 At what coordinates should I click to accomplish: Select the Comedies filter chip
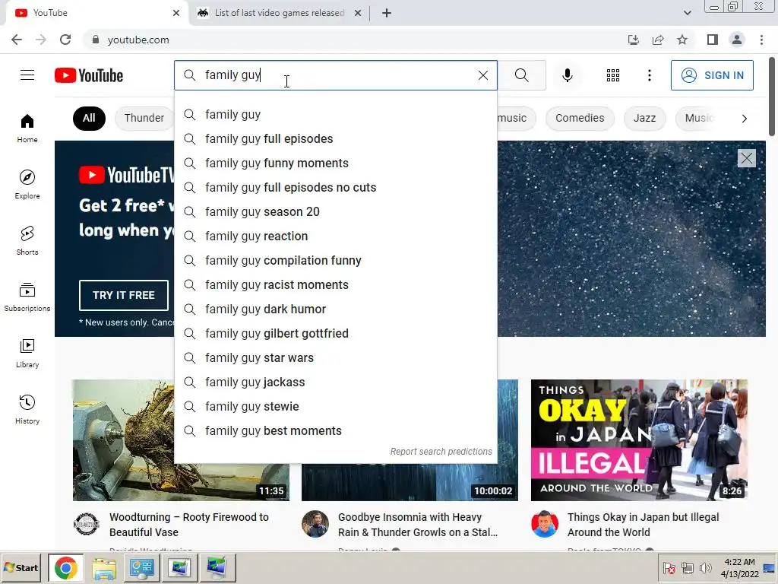pos(580,118)
